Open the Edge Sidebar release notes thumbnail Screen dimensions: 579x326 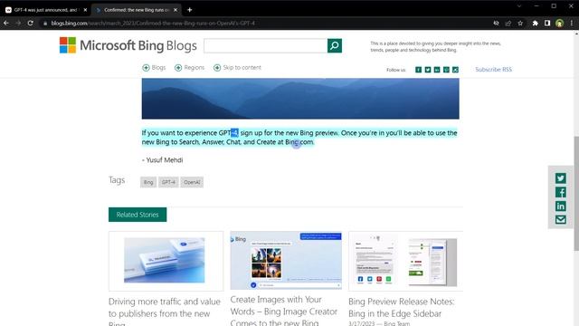(x=405, y=261)
